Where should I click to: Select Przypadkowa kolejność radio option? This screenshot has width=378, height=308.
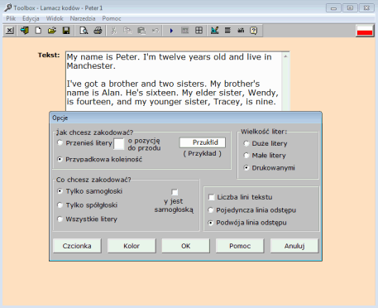click(60, 159)
